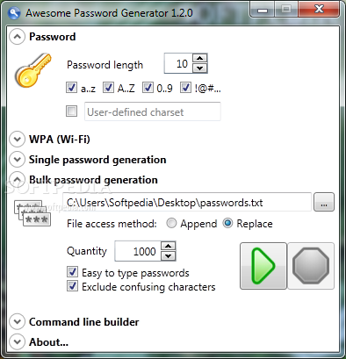The width and height of the screenshot is (346, 359).
Task: Click the "Password length" label
Action: coord(105,65)
